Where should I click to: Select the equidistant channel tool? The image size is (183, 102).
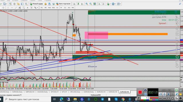[x=20, y=8]
